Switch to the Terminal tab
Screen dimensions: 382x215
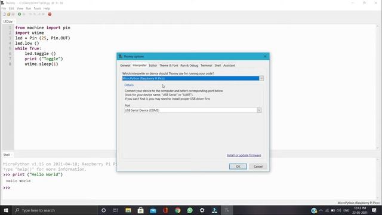click(x=207, y=65)
